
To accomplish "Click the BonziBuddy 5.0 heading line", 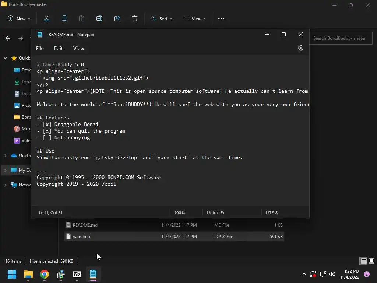I will coord(60,64).
